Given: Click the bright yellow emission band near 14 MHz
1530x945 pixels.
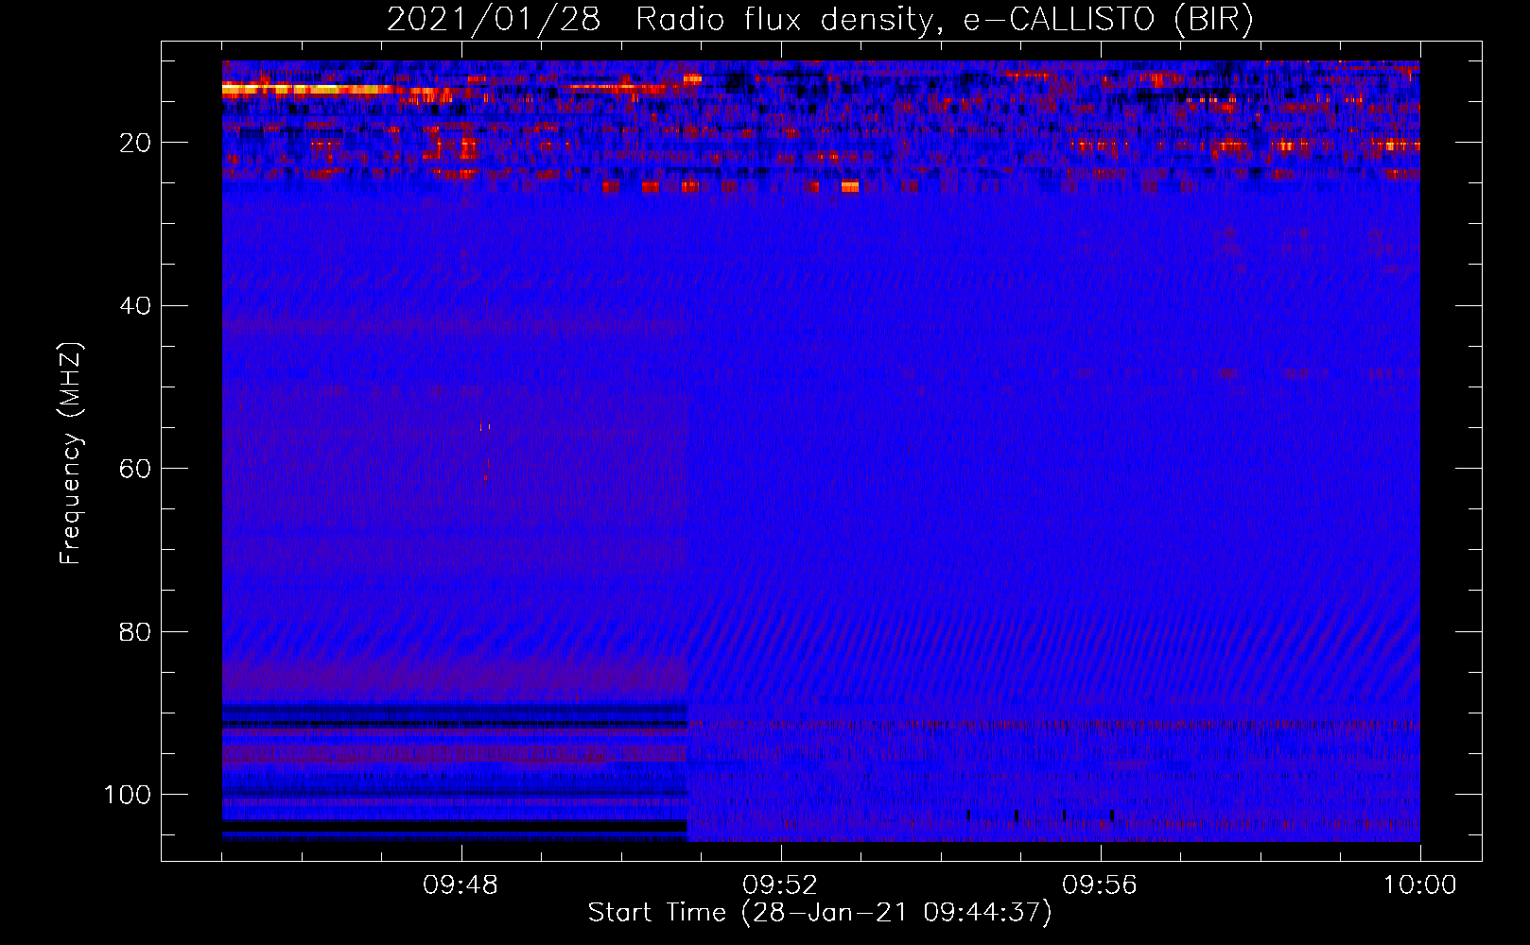Looking at the screenshot, I should pyautogui.click(x=307, y=89).
